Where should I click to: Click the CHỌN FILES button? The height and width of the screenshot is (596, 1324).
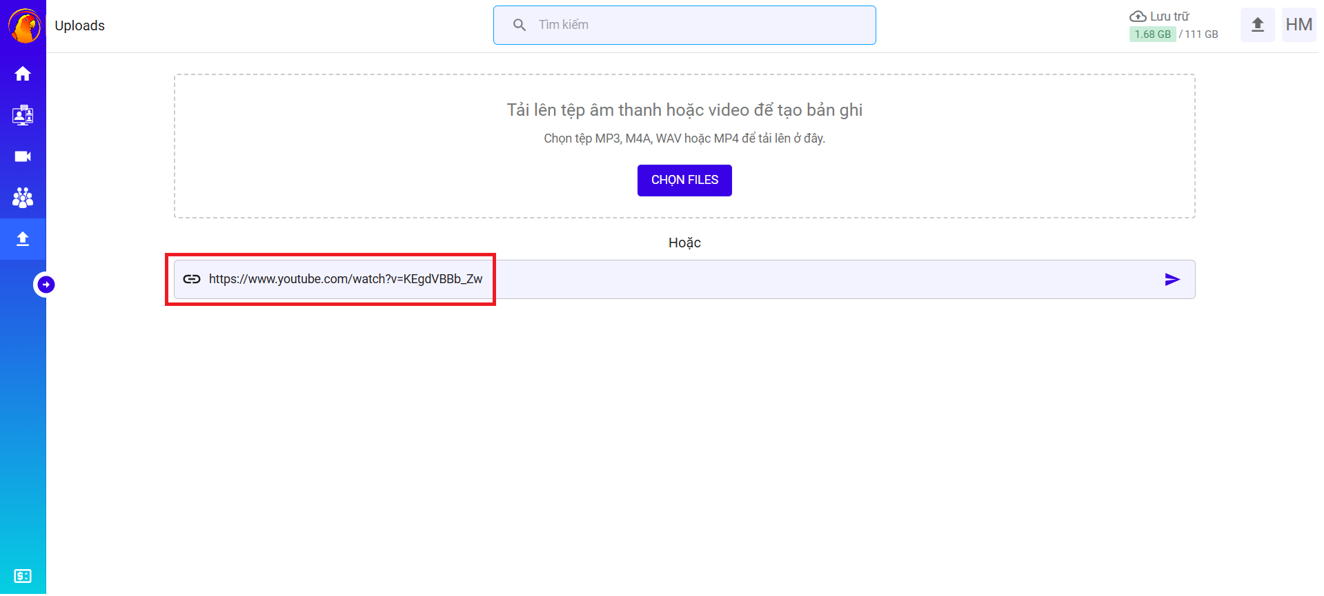coord(684,181)
